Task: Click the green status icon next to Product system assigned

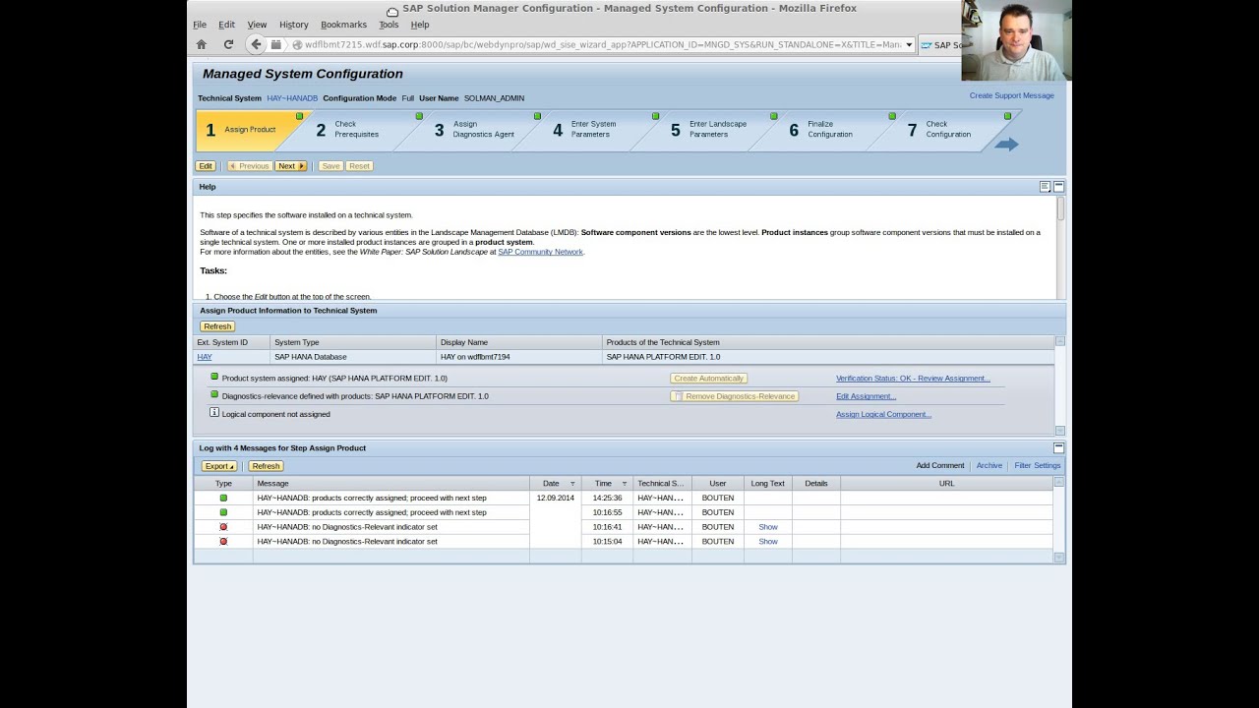Action: tap(214, 377)
